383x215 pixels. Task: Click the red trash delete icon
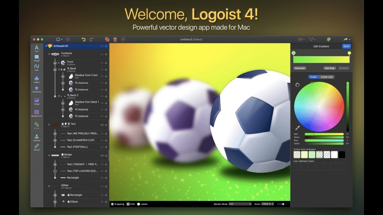coord(115,39)
